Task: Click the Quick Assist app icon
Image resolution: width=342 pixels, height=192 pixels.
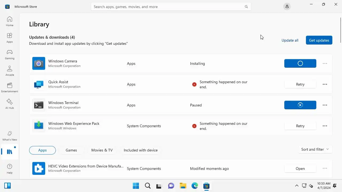Action: point(39,84)
